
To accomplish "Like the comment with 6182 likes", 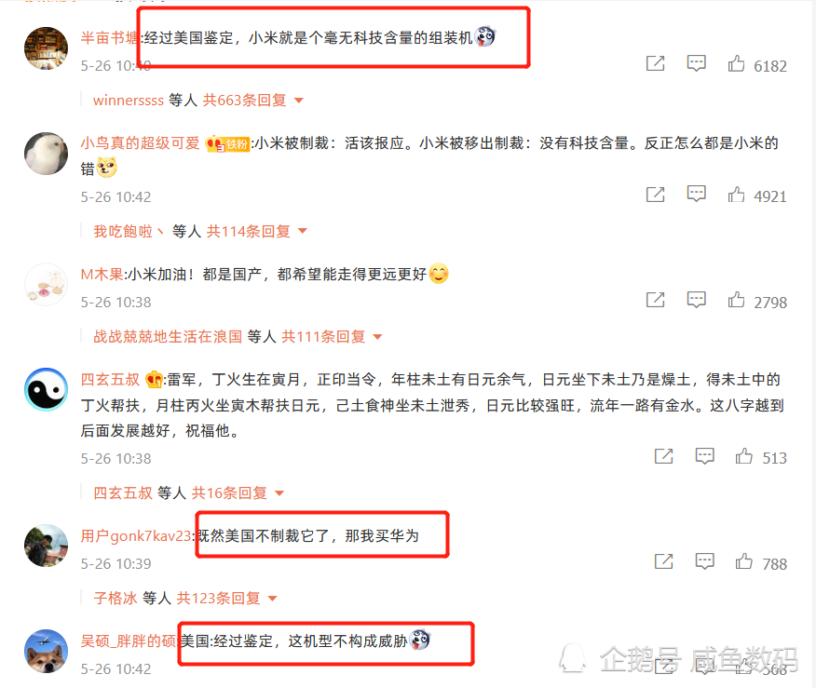I will pos(736,64).
